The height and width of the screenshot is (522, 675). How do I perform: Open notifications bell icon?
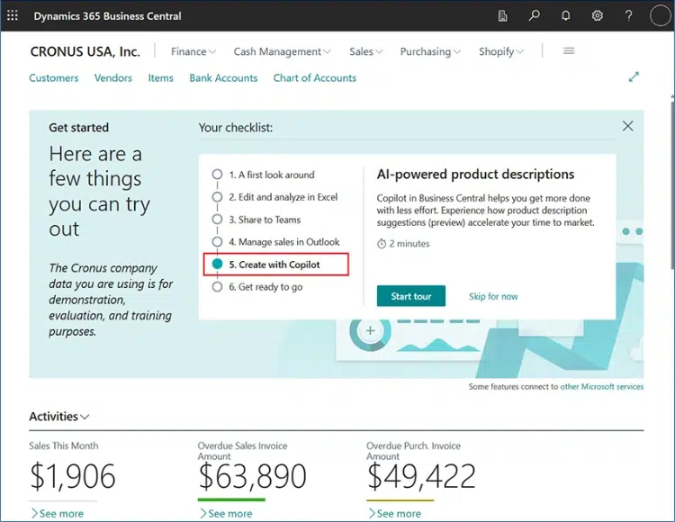pos(566,16)
